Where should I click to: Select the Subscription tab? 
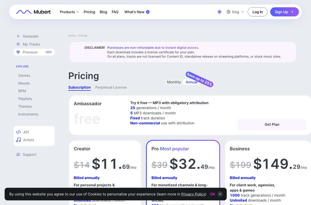(x=80, y=87)
